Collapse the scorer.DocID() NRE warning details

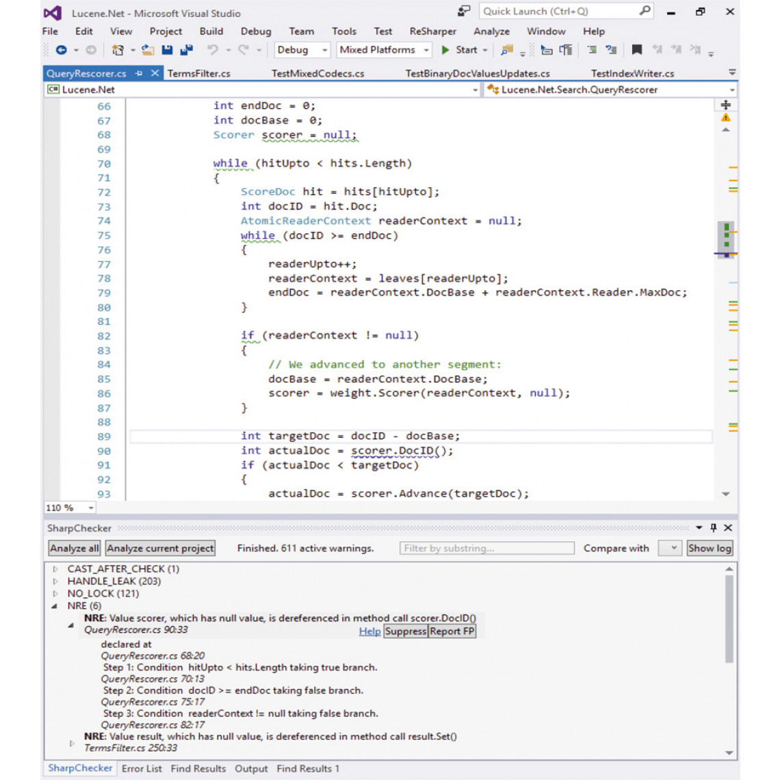point(71,625)
